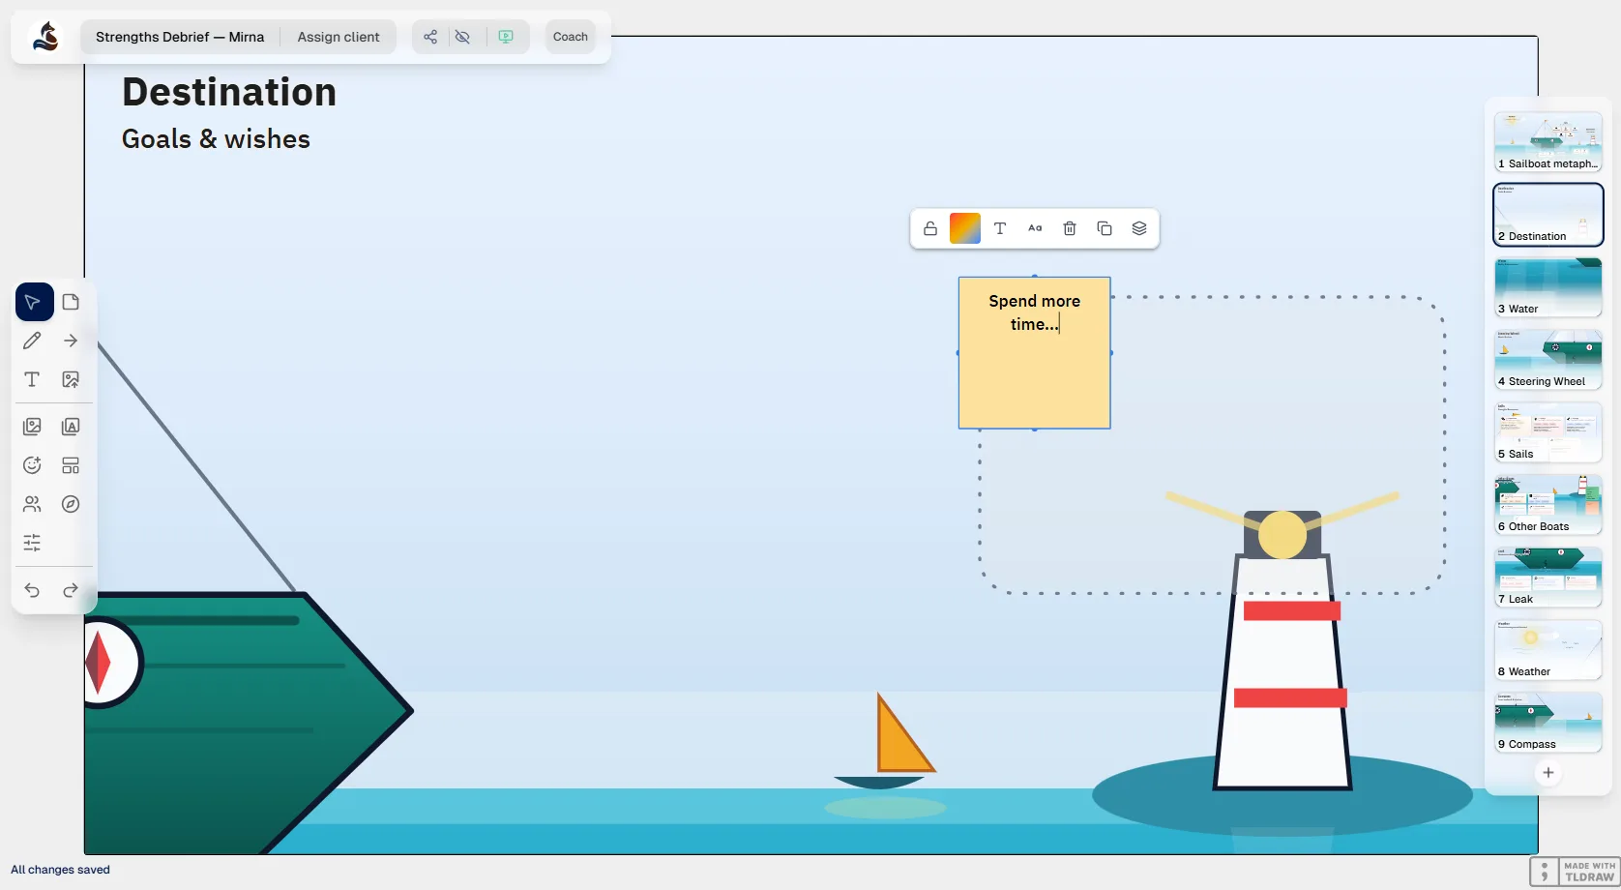This screenshot has height=890, width=1621.
Task: Change layer order with layers icon
Action: tap(1139, 228)
